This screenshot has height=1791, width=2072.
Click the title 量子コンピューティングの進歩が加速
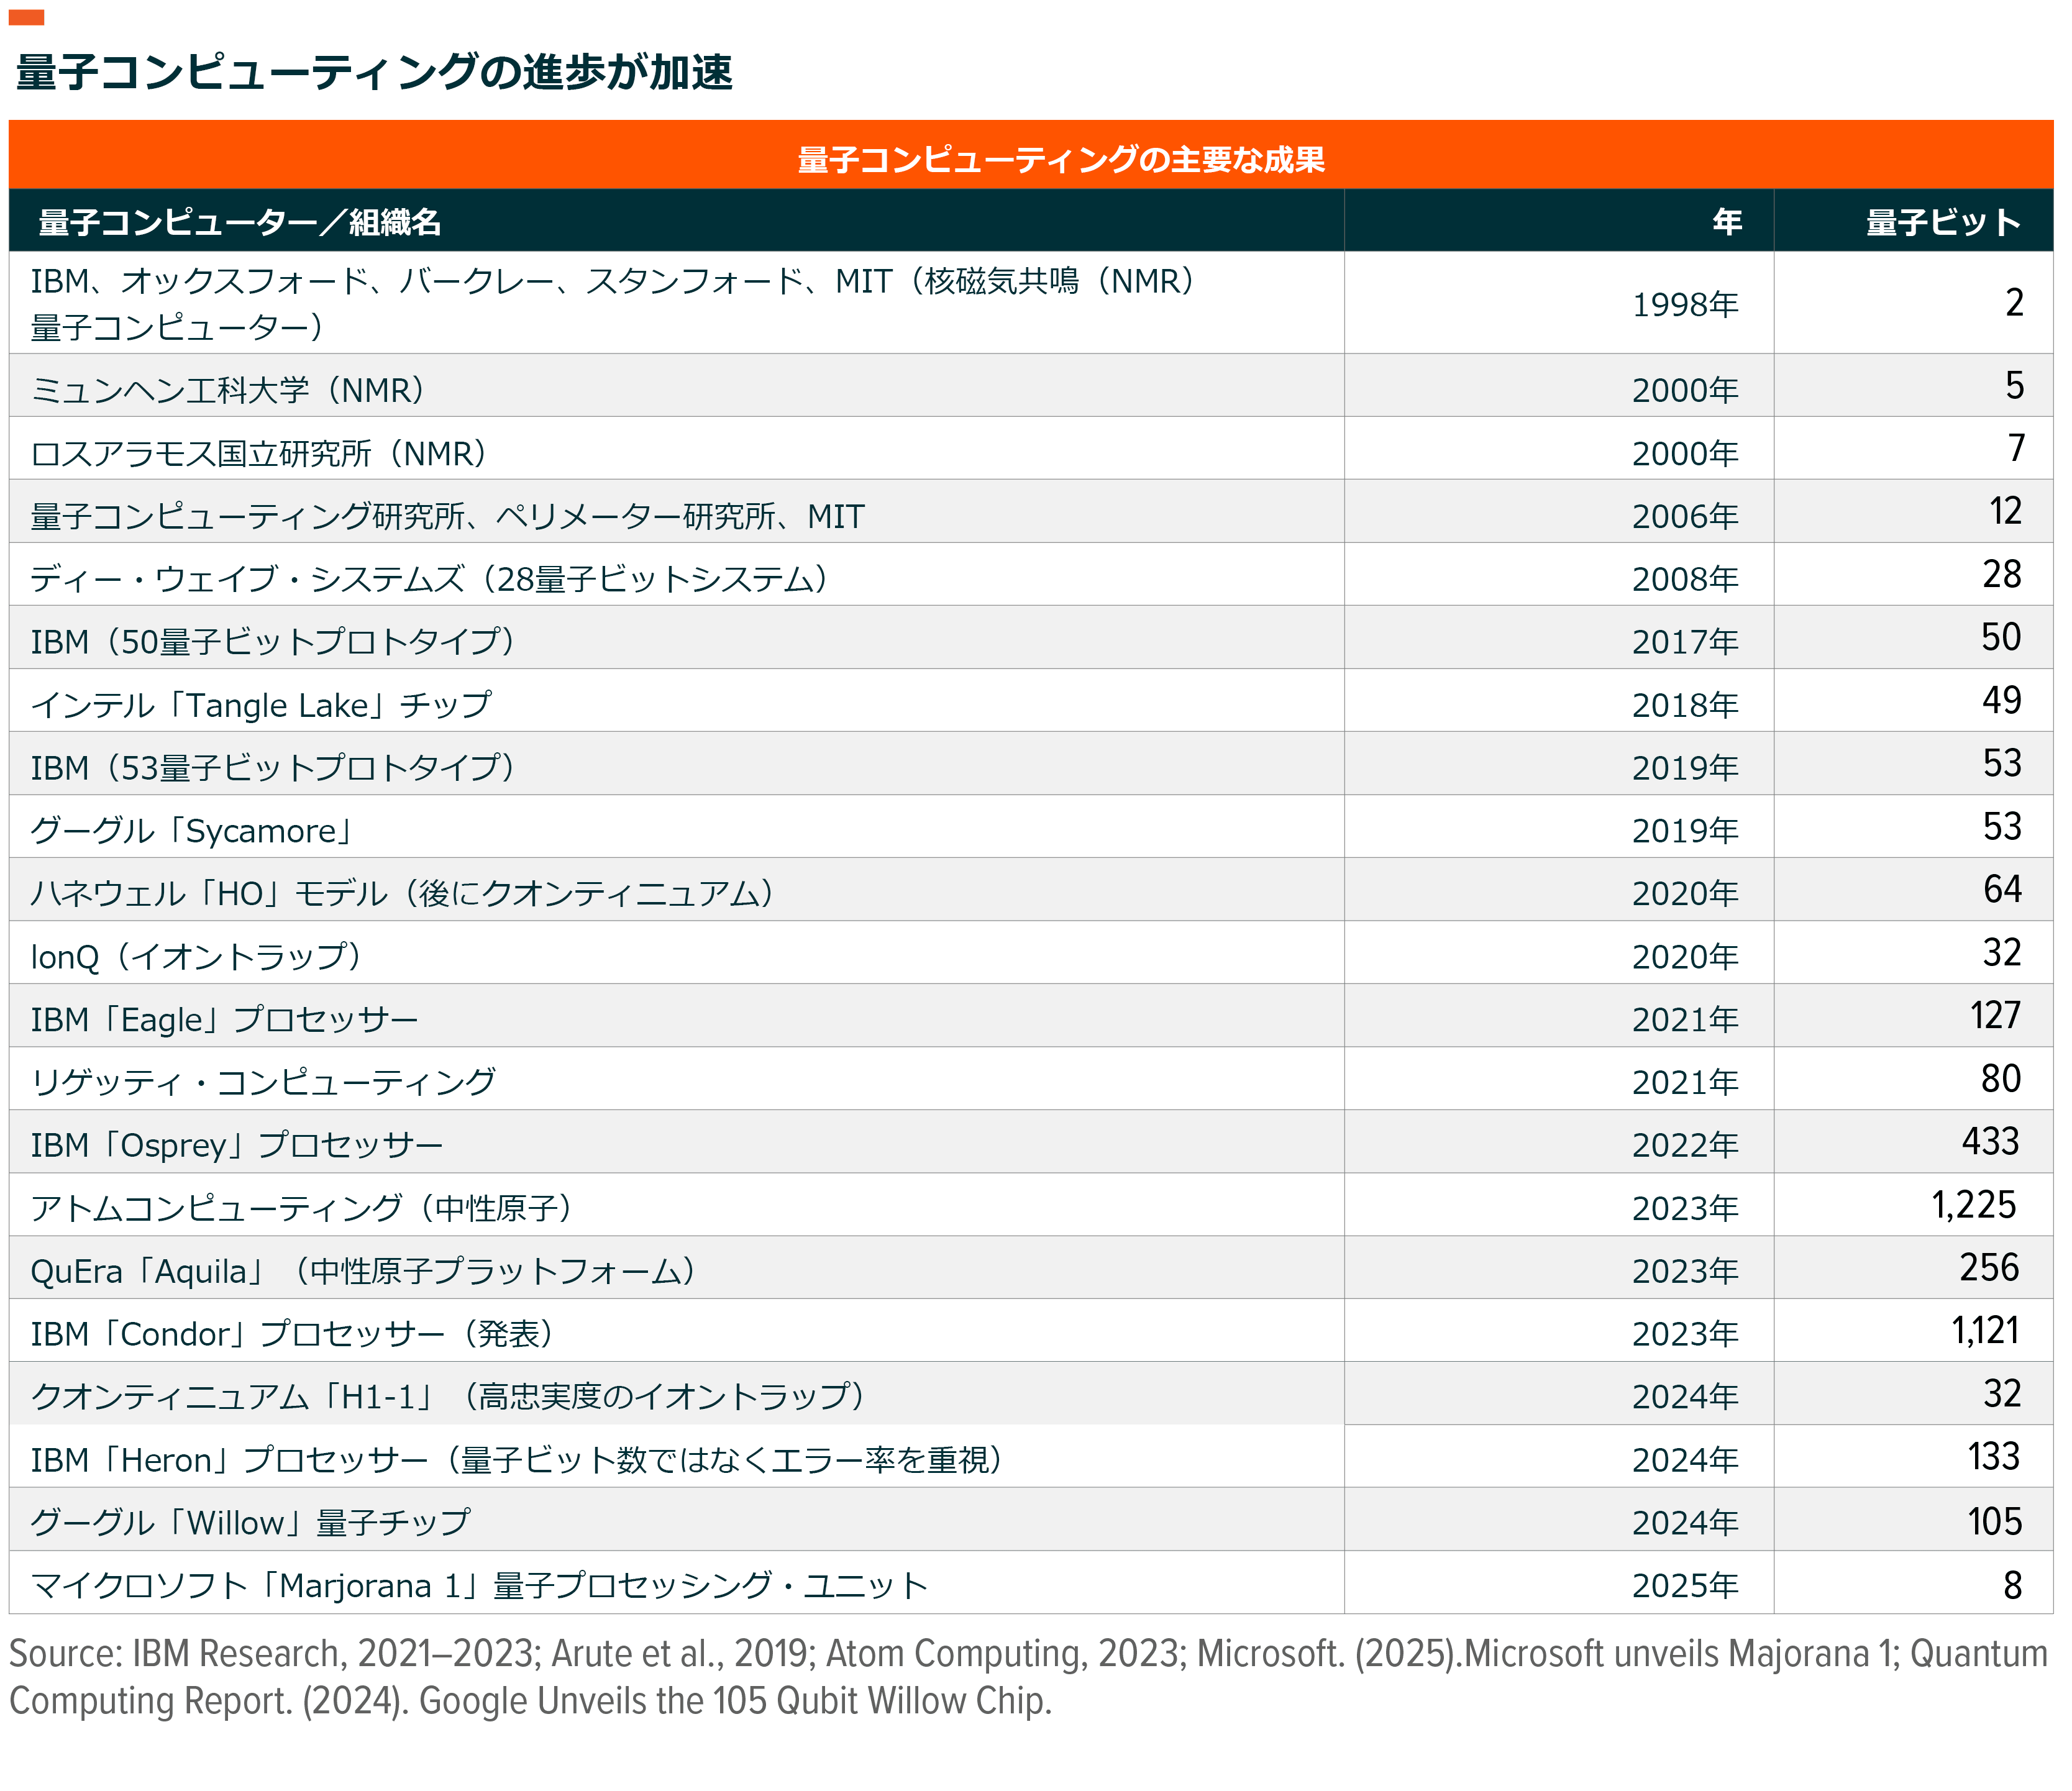click(x=375, y=72)
